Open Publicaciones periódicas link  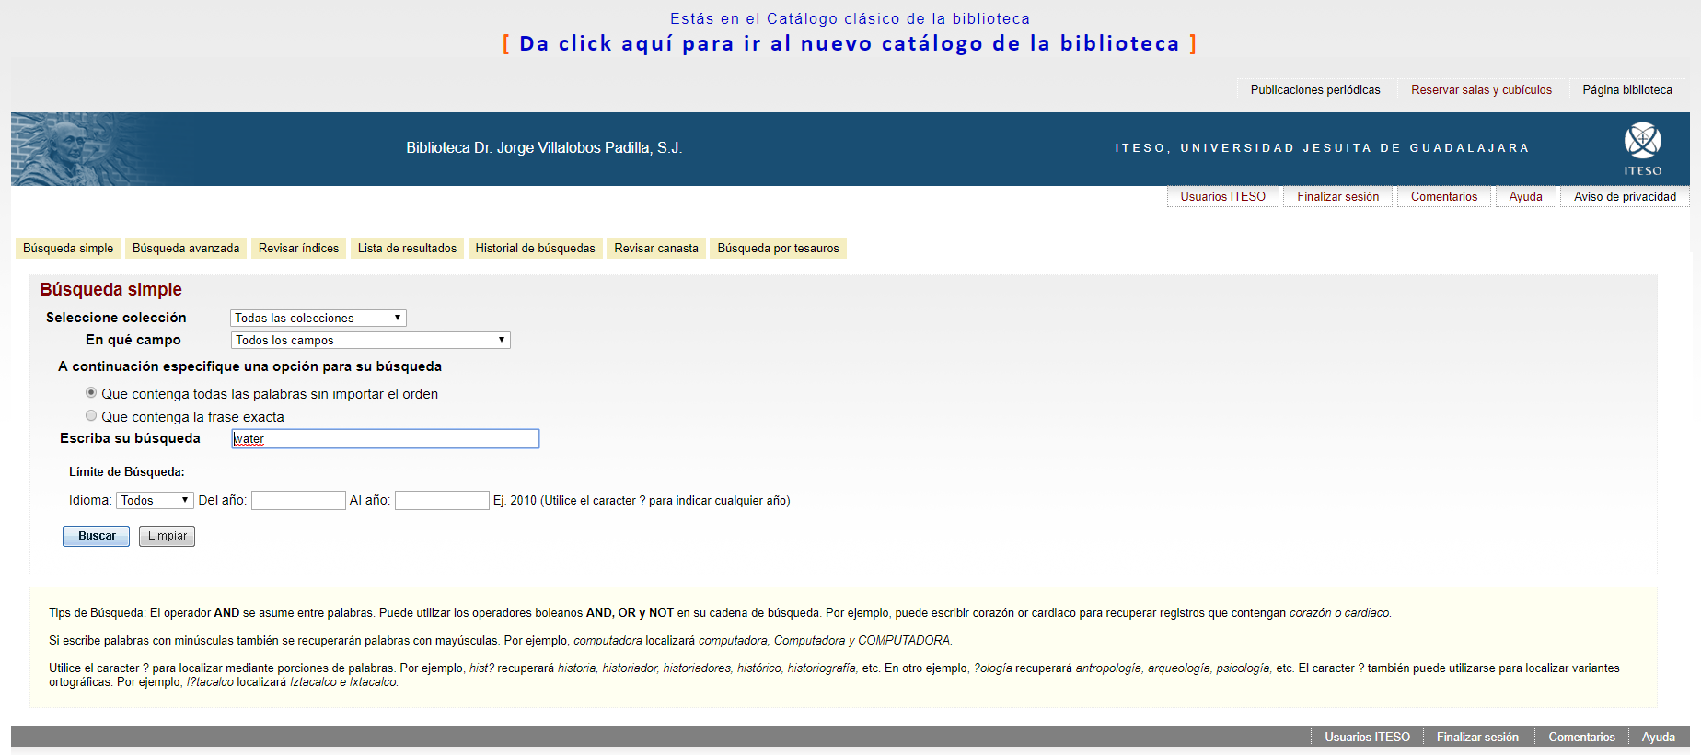tap(1315, 89)
